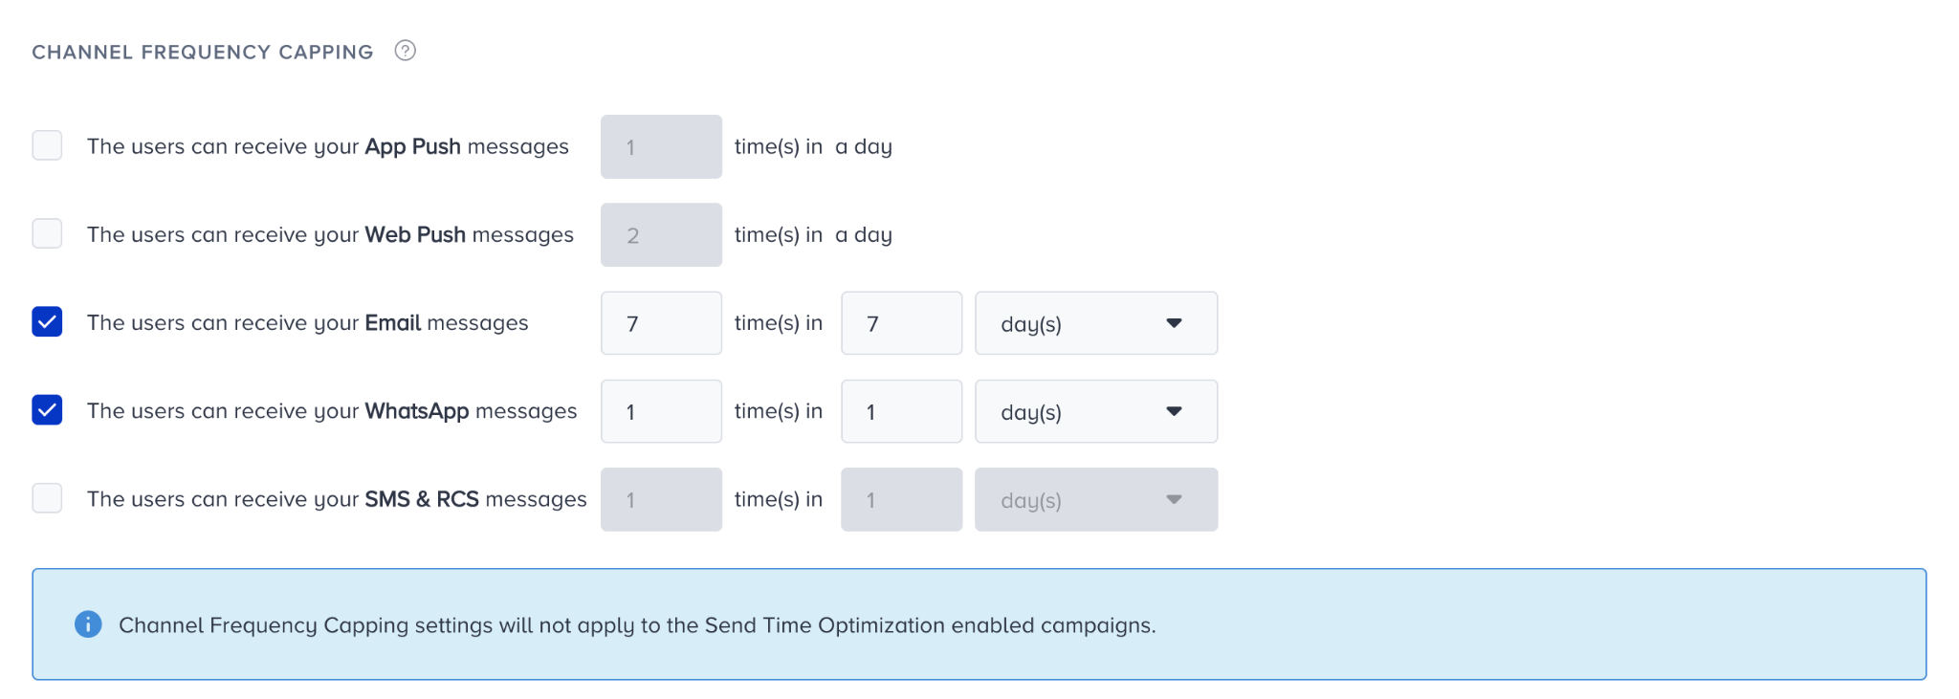
Task: Click the Send Time Optimization notice text
Action: (x=637, y=625)
